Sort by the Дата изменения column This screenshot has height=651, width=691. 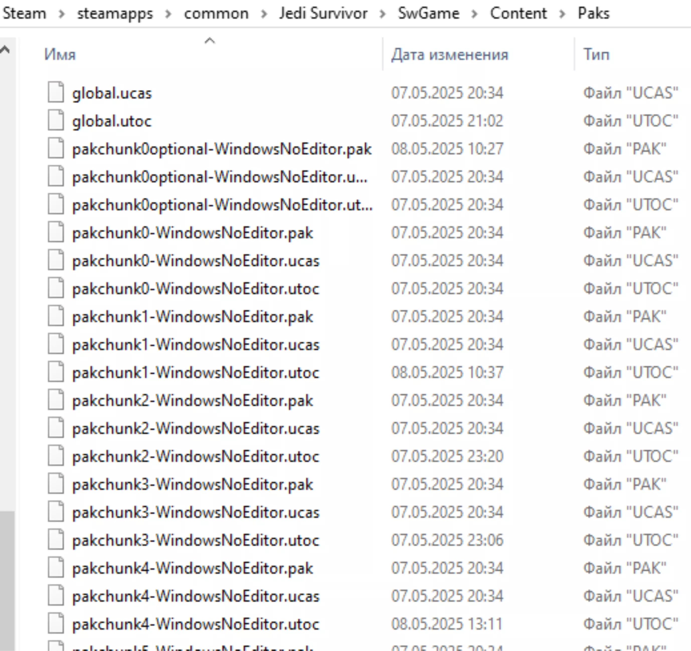pos(450,55)
